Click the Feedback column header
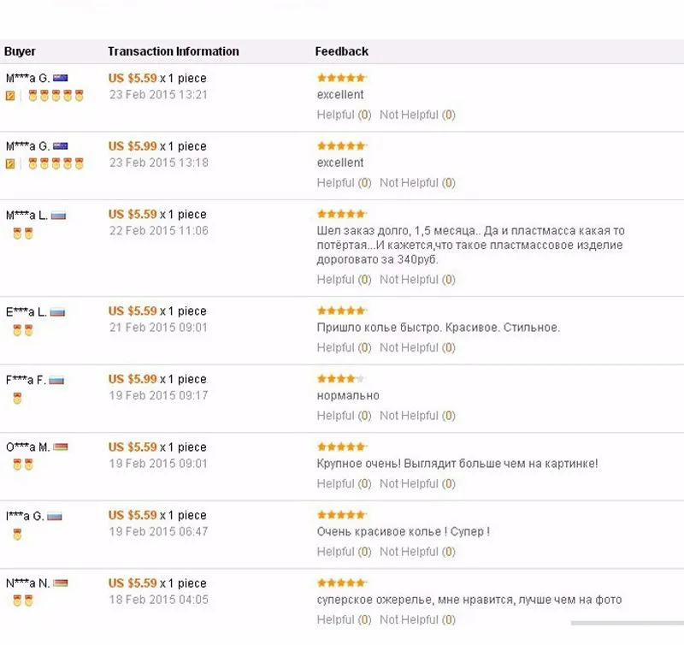The image size is (684, 645). pos(341,51)
